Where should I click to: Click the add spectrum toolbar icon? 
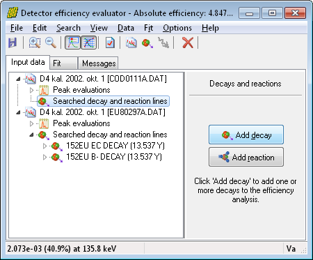tap(131, 43)
